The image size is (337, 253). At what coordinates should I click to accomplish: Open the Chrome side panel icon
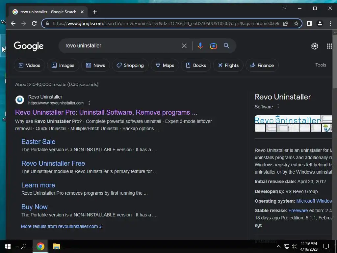tap(309, 23)
